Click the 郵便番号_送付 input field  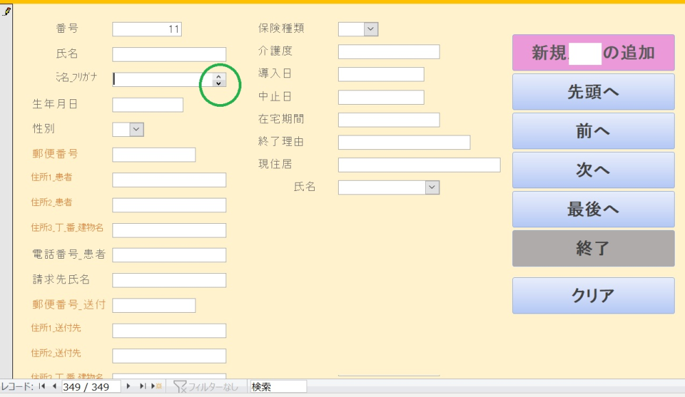click(x=154, y=305)
